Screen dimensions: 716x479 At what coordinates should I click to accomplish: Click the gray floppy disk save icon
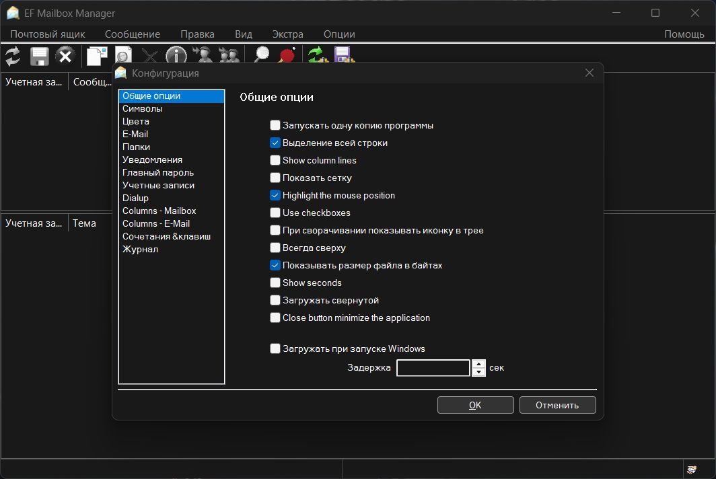click(39, 56)
